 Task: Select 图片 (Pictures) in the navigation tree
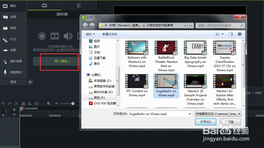coord(94,47)
